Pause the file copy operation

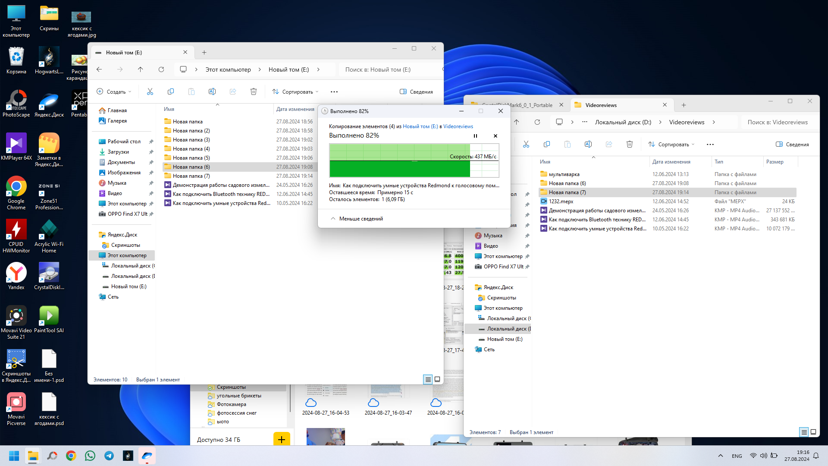(475, 136)
